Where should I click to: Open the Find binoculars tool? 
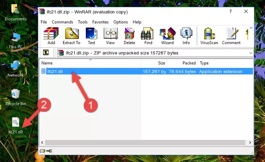[x=148, y=36]
